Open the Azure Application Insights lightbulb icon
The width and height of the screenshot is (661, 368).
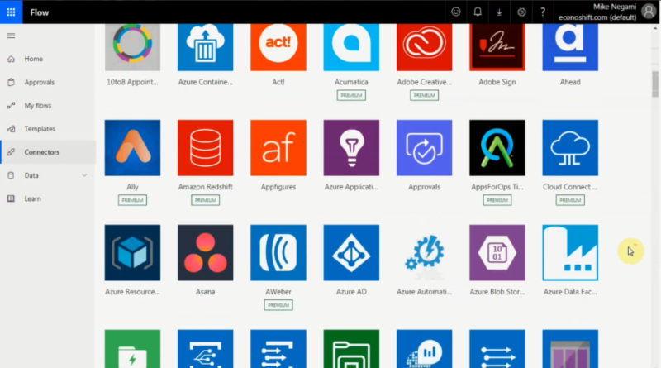351,148
